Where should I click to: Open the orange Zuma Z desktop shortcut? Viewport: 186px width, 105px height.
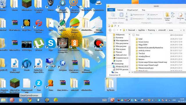[x=51, y=83]
